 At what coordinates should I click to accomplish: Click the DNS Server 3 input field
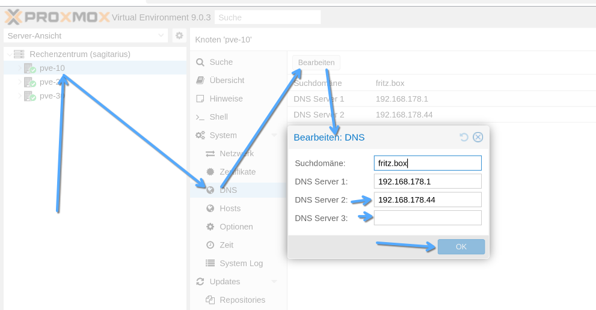tap(428, 218)
